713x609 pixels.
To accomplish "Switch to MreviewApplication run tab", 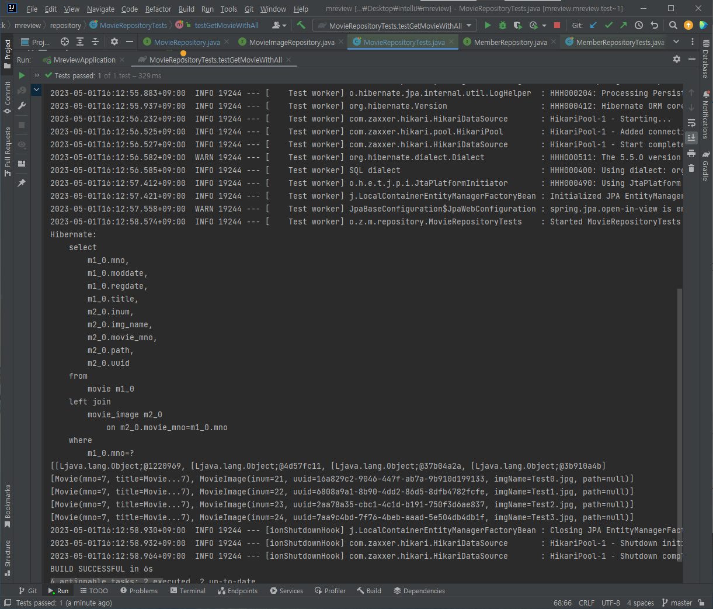I will point(85,60).
